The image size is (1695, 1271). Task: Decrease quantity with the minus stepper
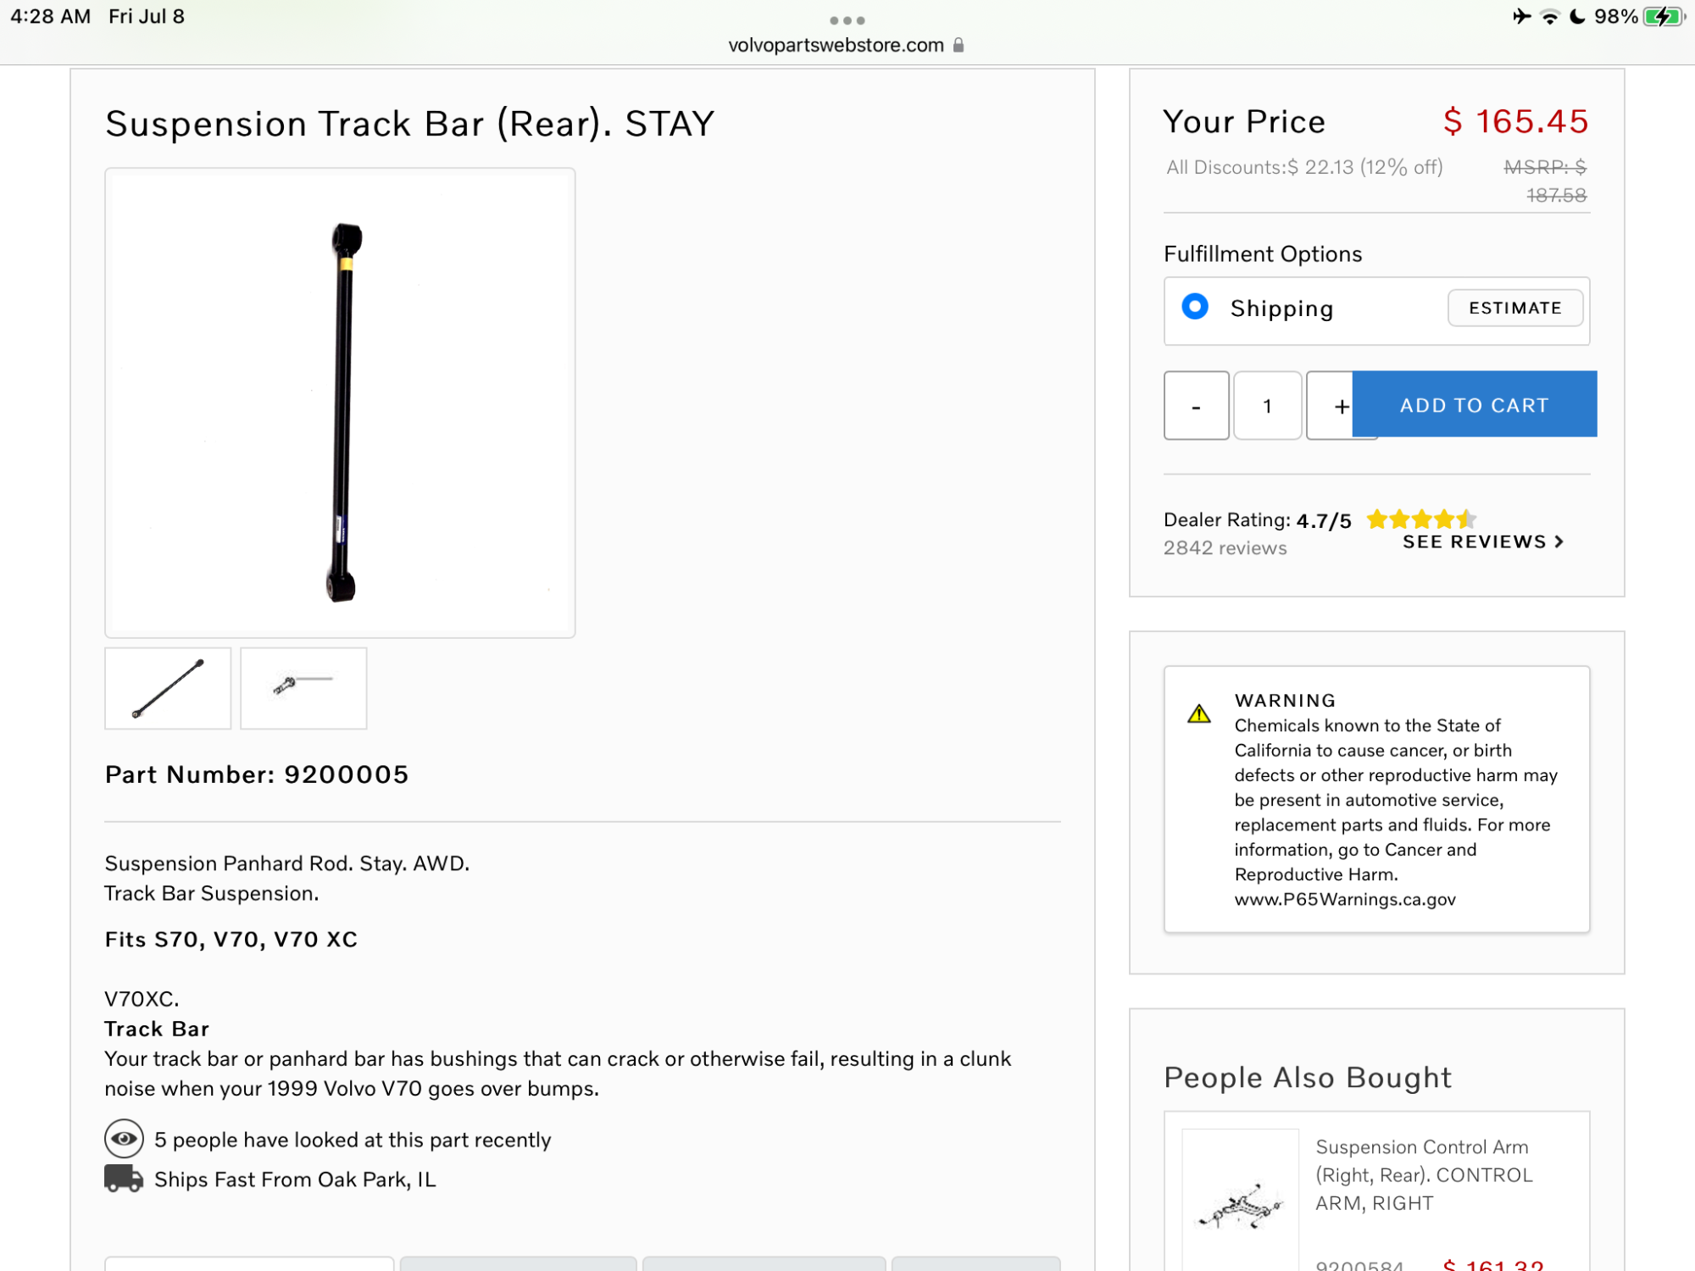[x=1197, y=406]
